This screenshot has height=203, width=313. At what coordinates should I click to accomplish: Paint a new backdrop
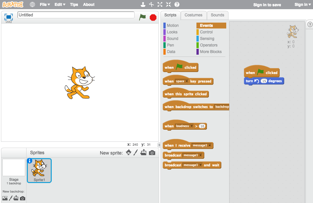click(x=10, y=198)
